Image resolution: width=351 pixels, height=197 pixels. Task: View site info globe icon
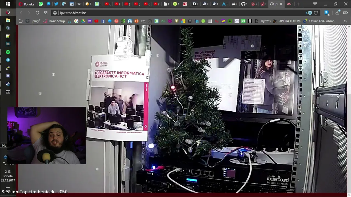pos(55,13)
